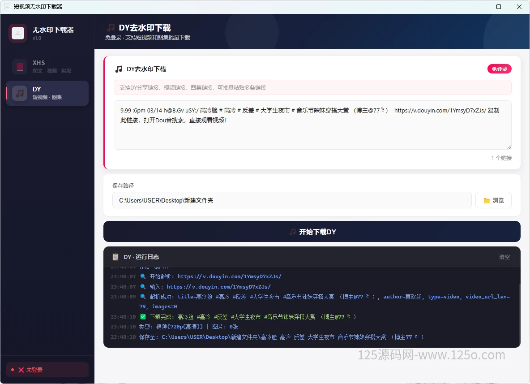This screenshot has width=530, height=384.
Task: Click the douyin URL in 输入 log line
Action: coord(218,287)
